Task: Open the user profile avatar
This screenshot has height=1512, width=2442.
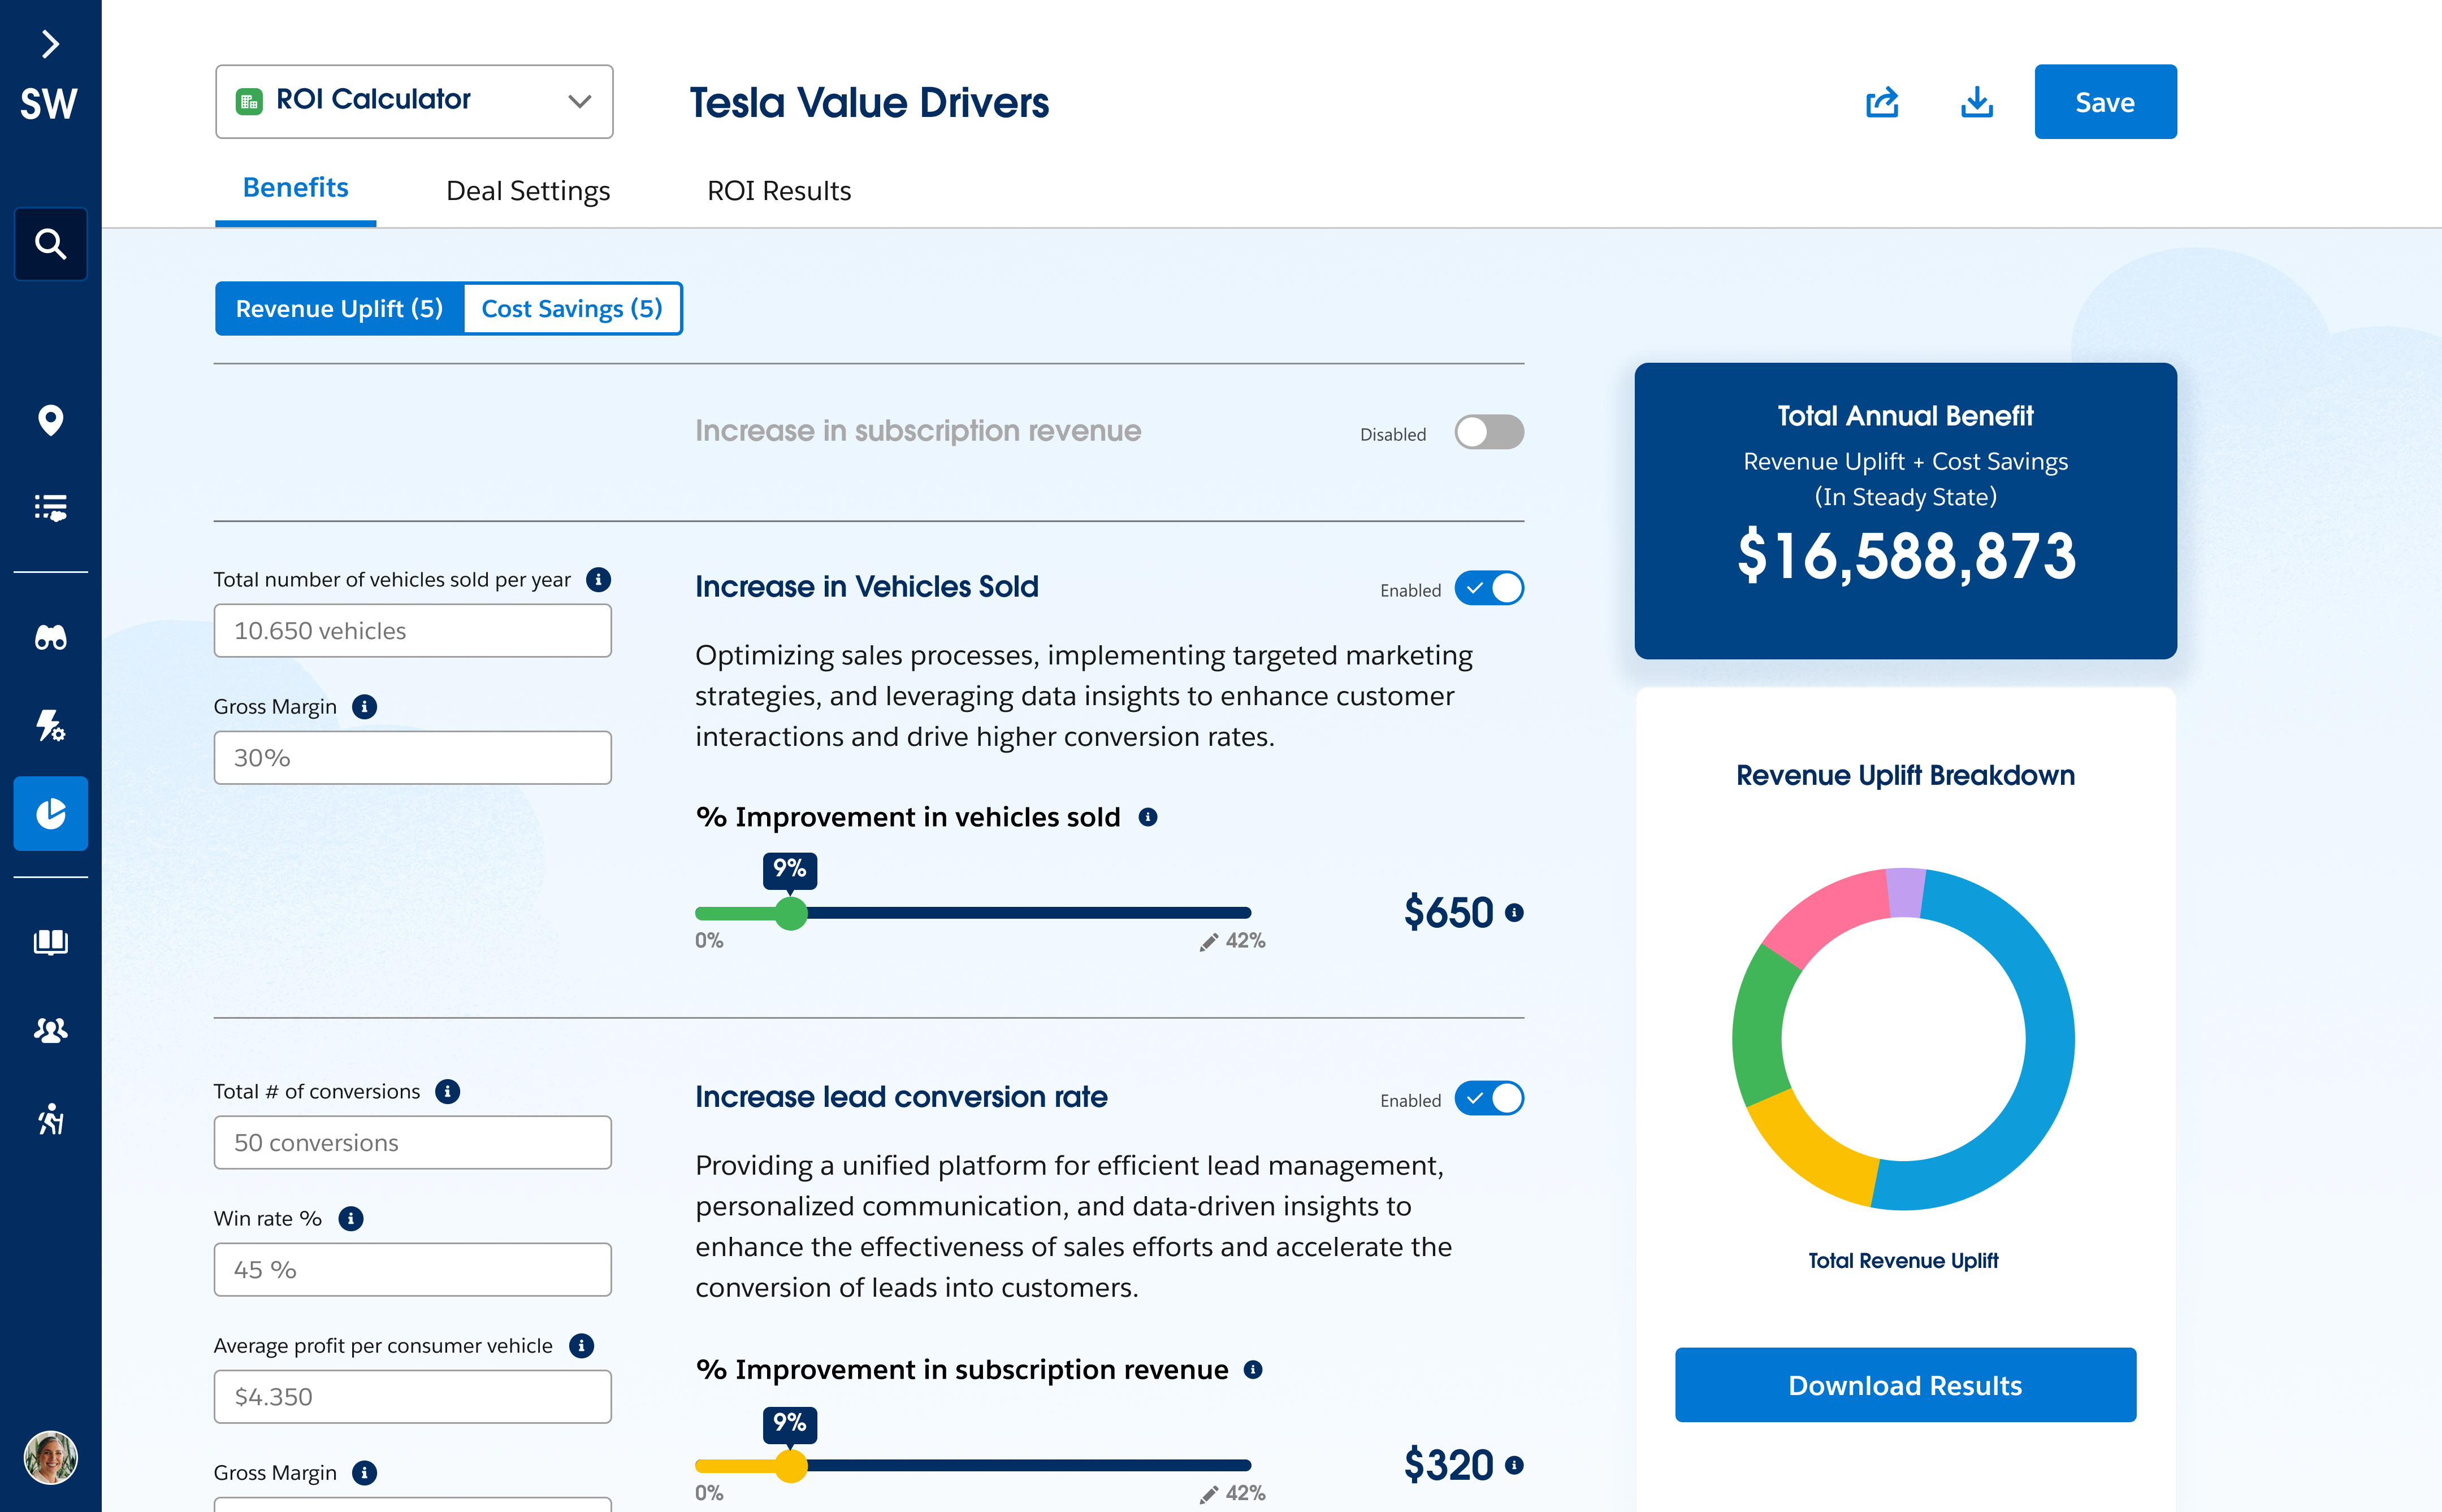Action: [50, 1457]
